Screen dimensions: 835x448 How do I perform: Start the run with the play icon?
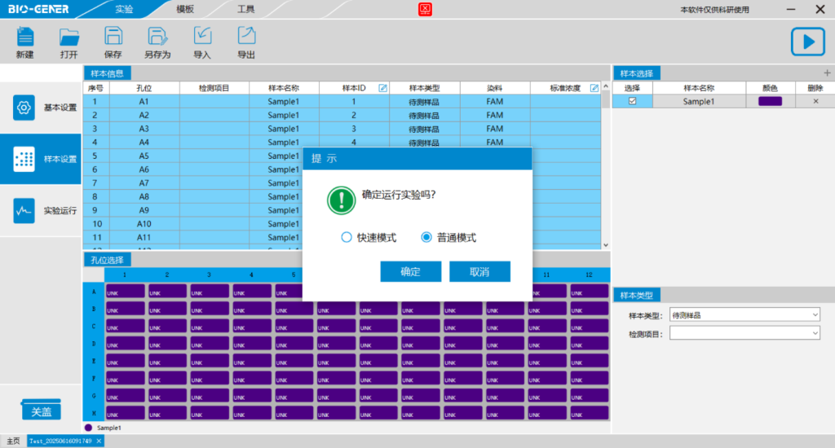pos(808,42)
